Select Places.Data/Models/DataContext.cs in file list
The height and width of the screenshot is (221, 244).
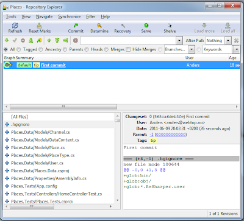[x=45, y=140]
